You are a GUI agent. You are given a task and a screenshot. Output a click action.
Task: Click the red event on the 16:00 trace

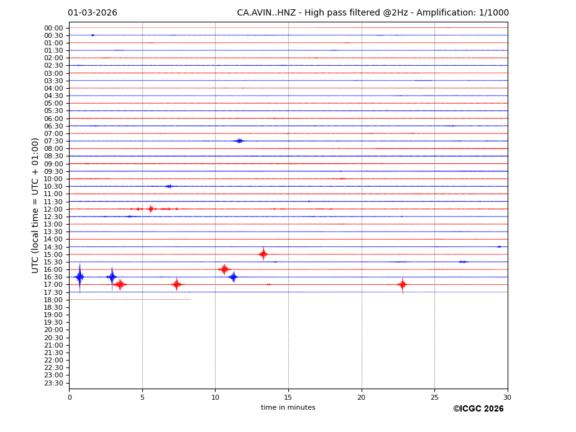224,269
